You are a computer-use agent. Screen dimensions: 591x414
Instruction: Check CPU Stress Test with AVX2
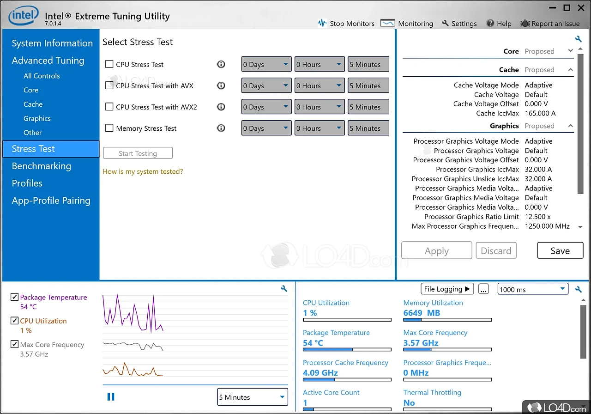coord(109,107)
